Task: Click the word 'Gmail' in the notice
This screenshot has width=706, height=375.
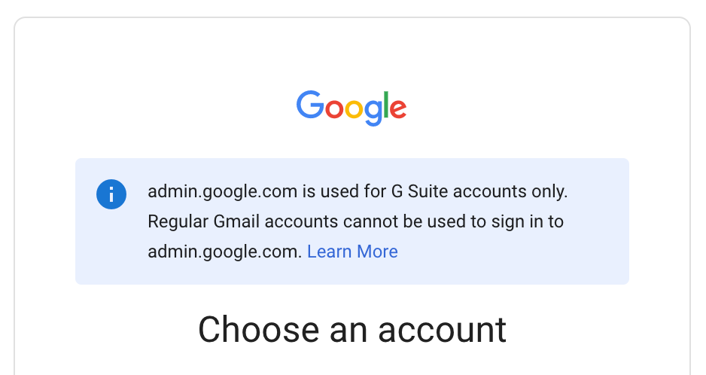Action: [236, 221]
